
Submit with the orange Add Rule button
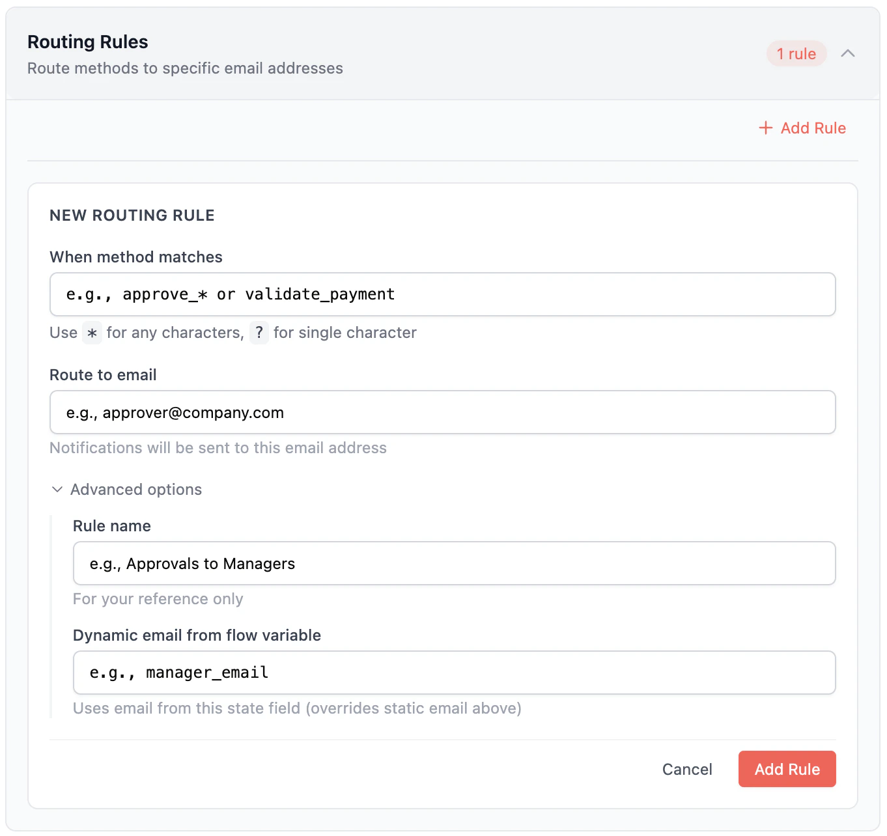(x=787, y=769)
